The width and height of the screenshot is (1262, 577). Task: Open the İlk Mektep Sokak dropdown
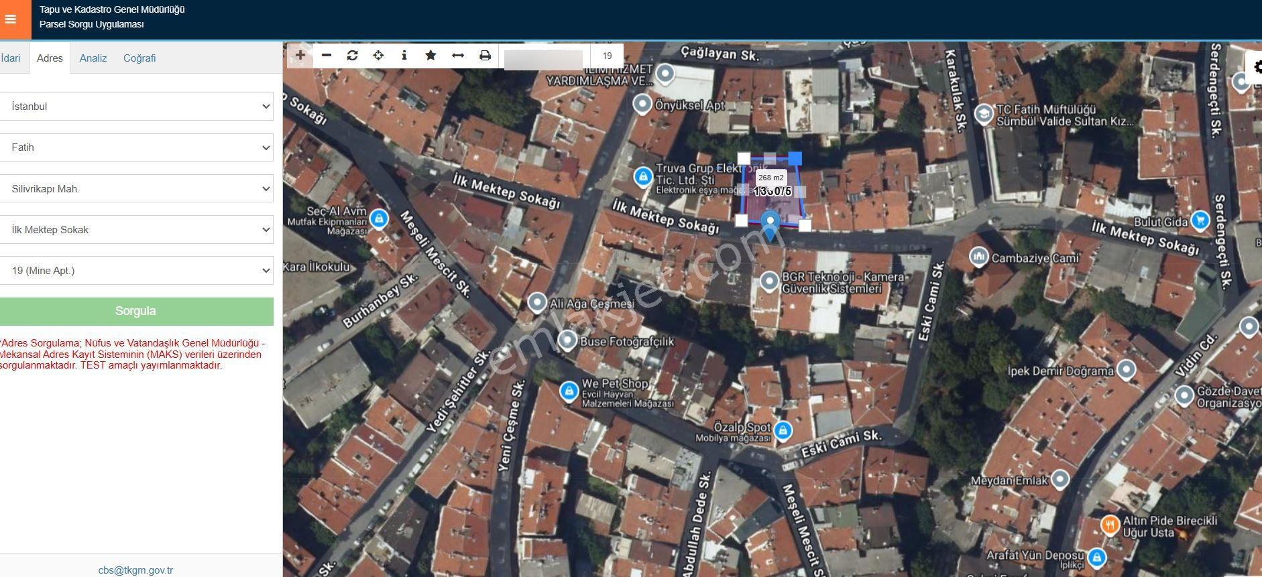136,230
